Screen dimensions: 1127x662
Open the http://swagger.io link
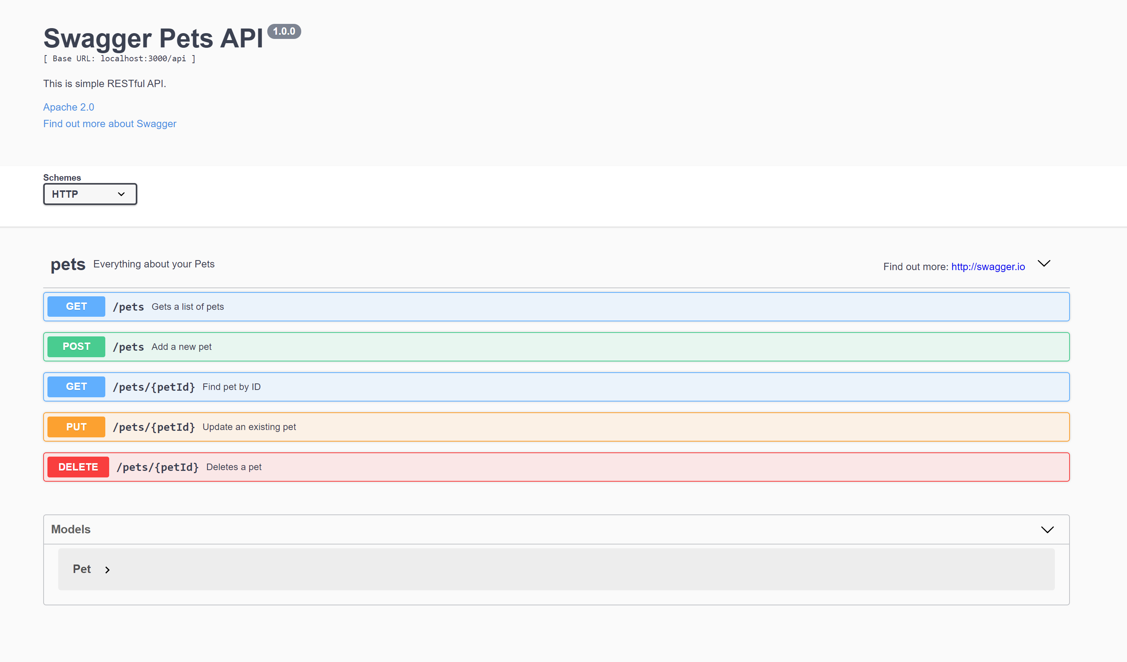[987, 267]
